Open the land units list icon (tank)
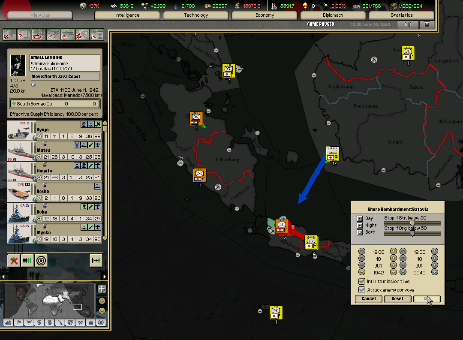 click(x=38, y=34)
